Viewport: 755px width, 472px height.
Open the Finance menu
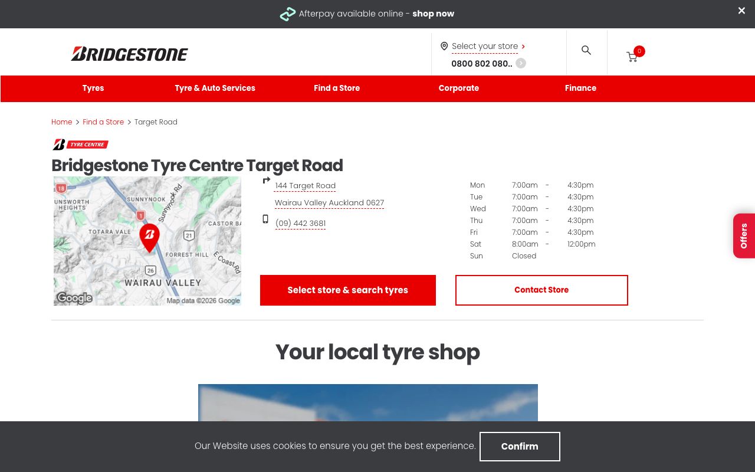pyautogui.click(x=580, y=88)
